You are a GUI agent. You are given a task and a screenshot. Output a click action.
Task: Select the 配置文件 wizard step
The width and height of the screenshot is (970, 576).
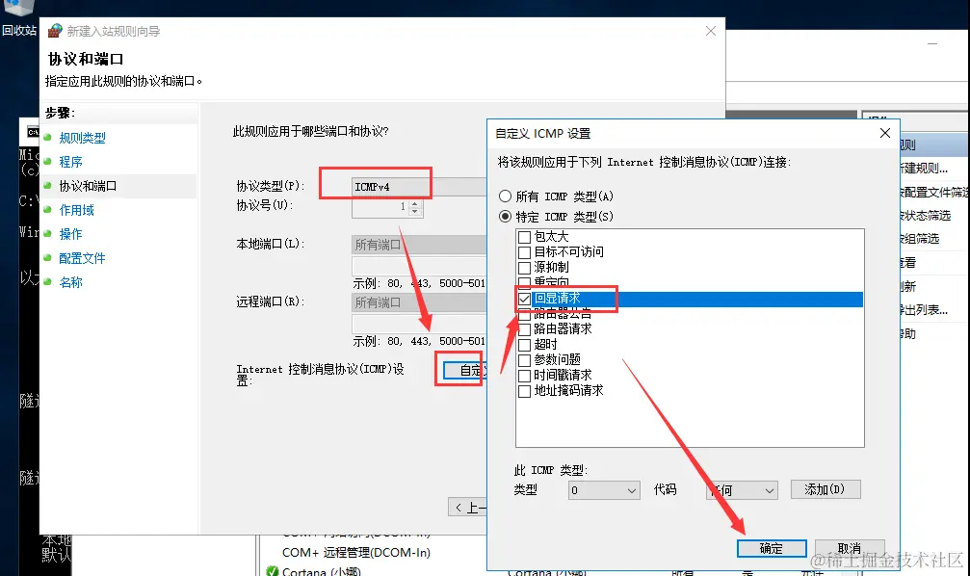click(82, 258)
